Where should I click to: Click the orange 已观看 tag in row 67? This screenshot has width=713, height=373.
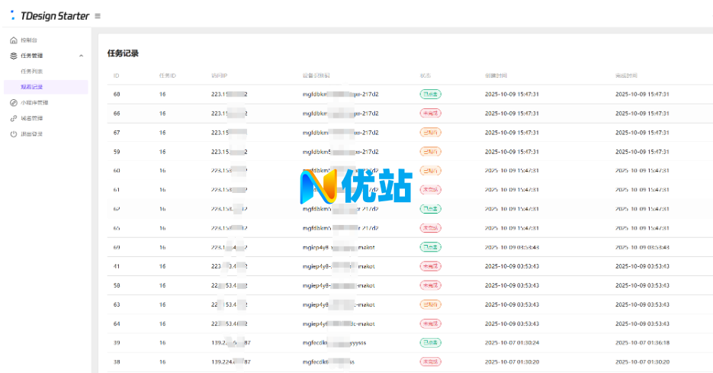click(430, 132)
